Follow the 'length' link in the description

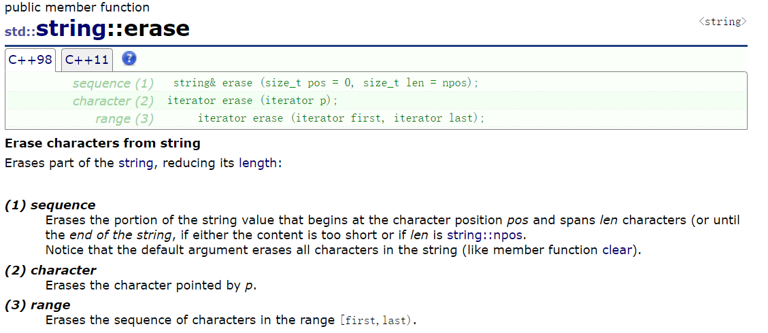[x=258, y=163]
